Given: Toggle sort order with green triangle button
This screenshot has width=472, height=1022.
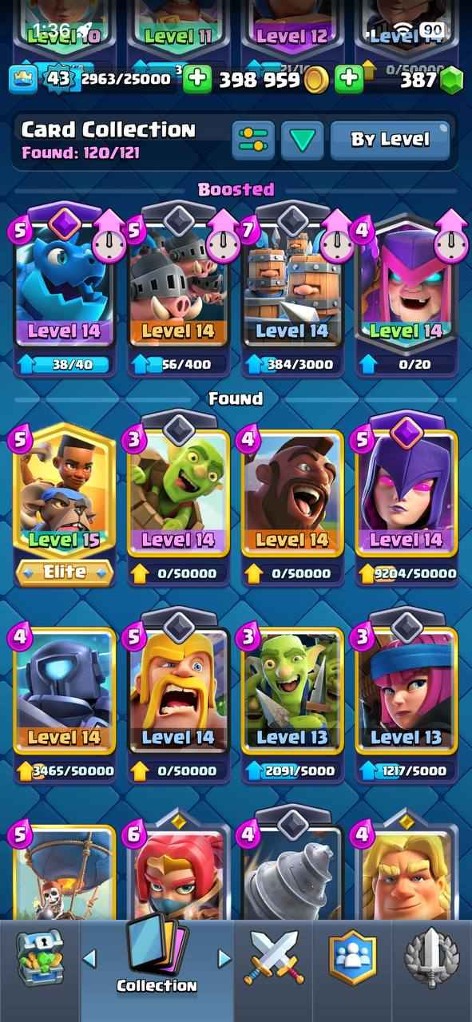Looking at the screenshot, I should click(302, 140).
